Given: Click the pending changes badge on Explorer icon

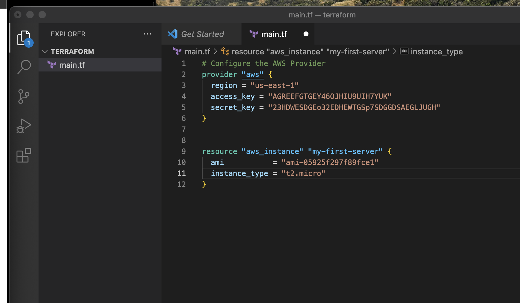Looking at the screenshot, I should (x=28, y=43).
